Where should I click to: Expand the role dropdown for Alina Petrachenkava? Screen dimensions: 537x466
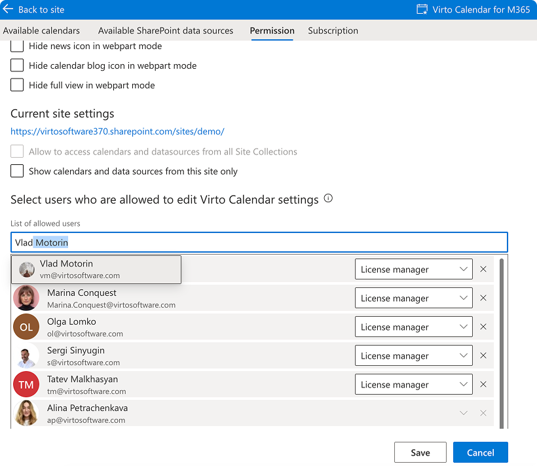464,413
